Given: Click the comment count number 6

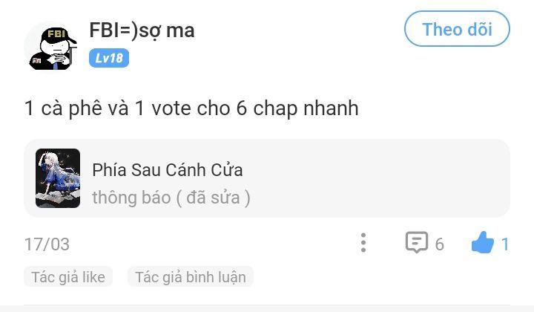Looking at the screenshot, I should [x=439, y=244].
